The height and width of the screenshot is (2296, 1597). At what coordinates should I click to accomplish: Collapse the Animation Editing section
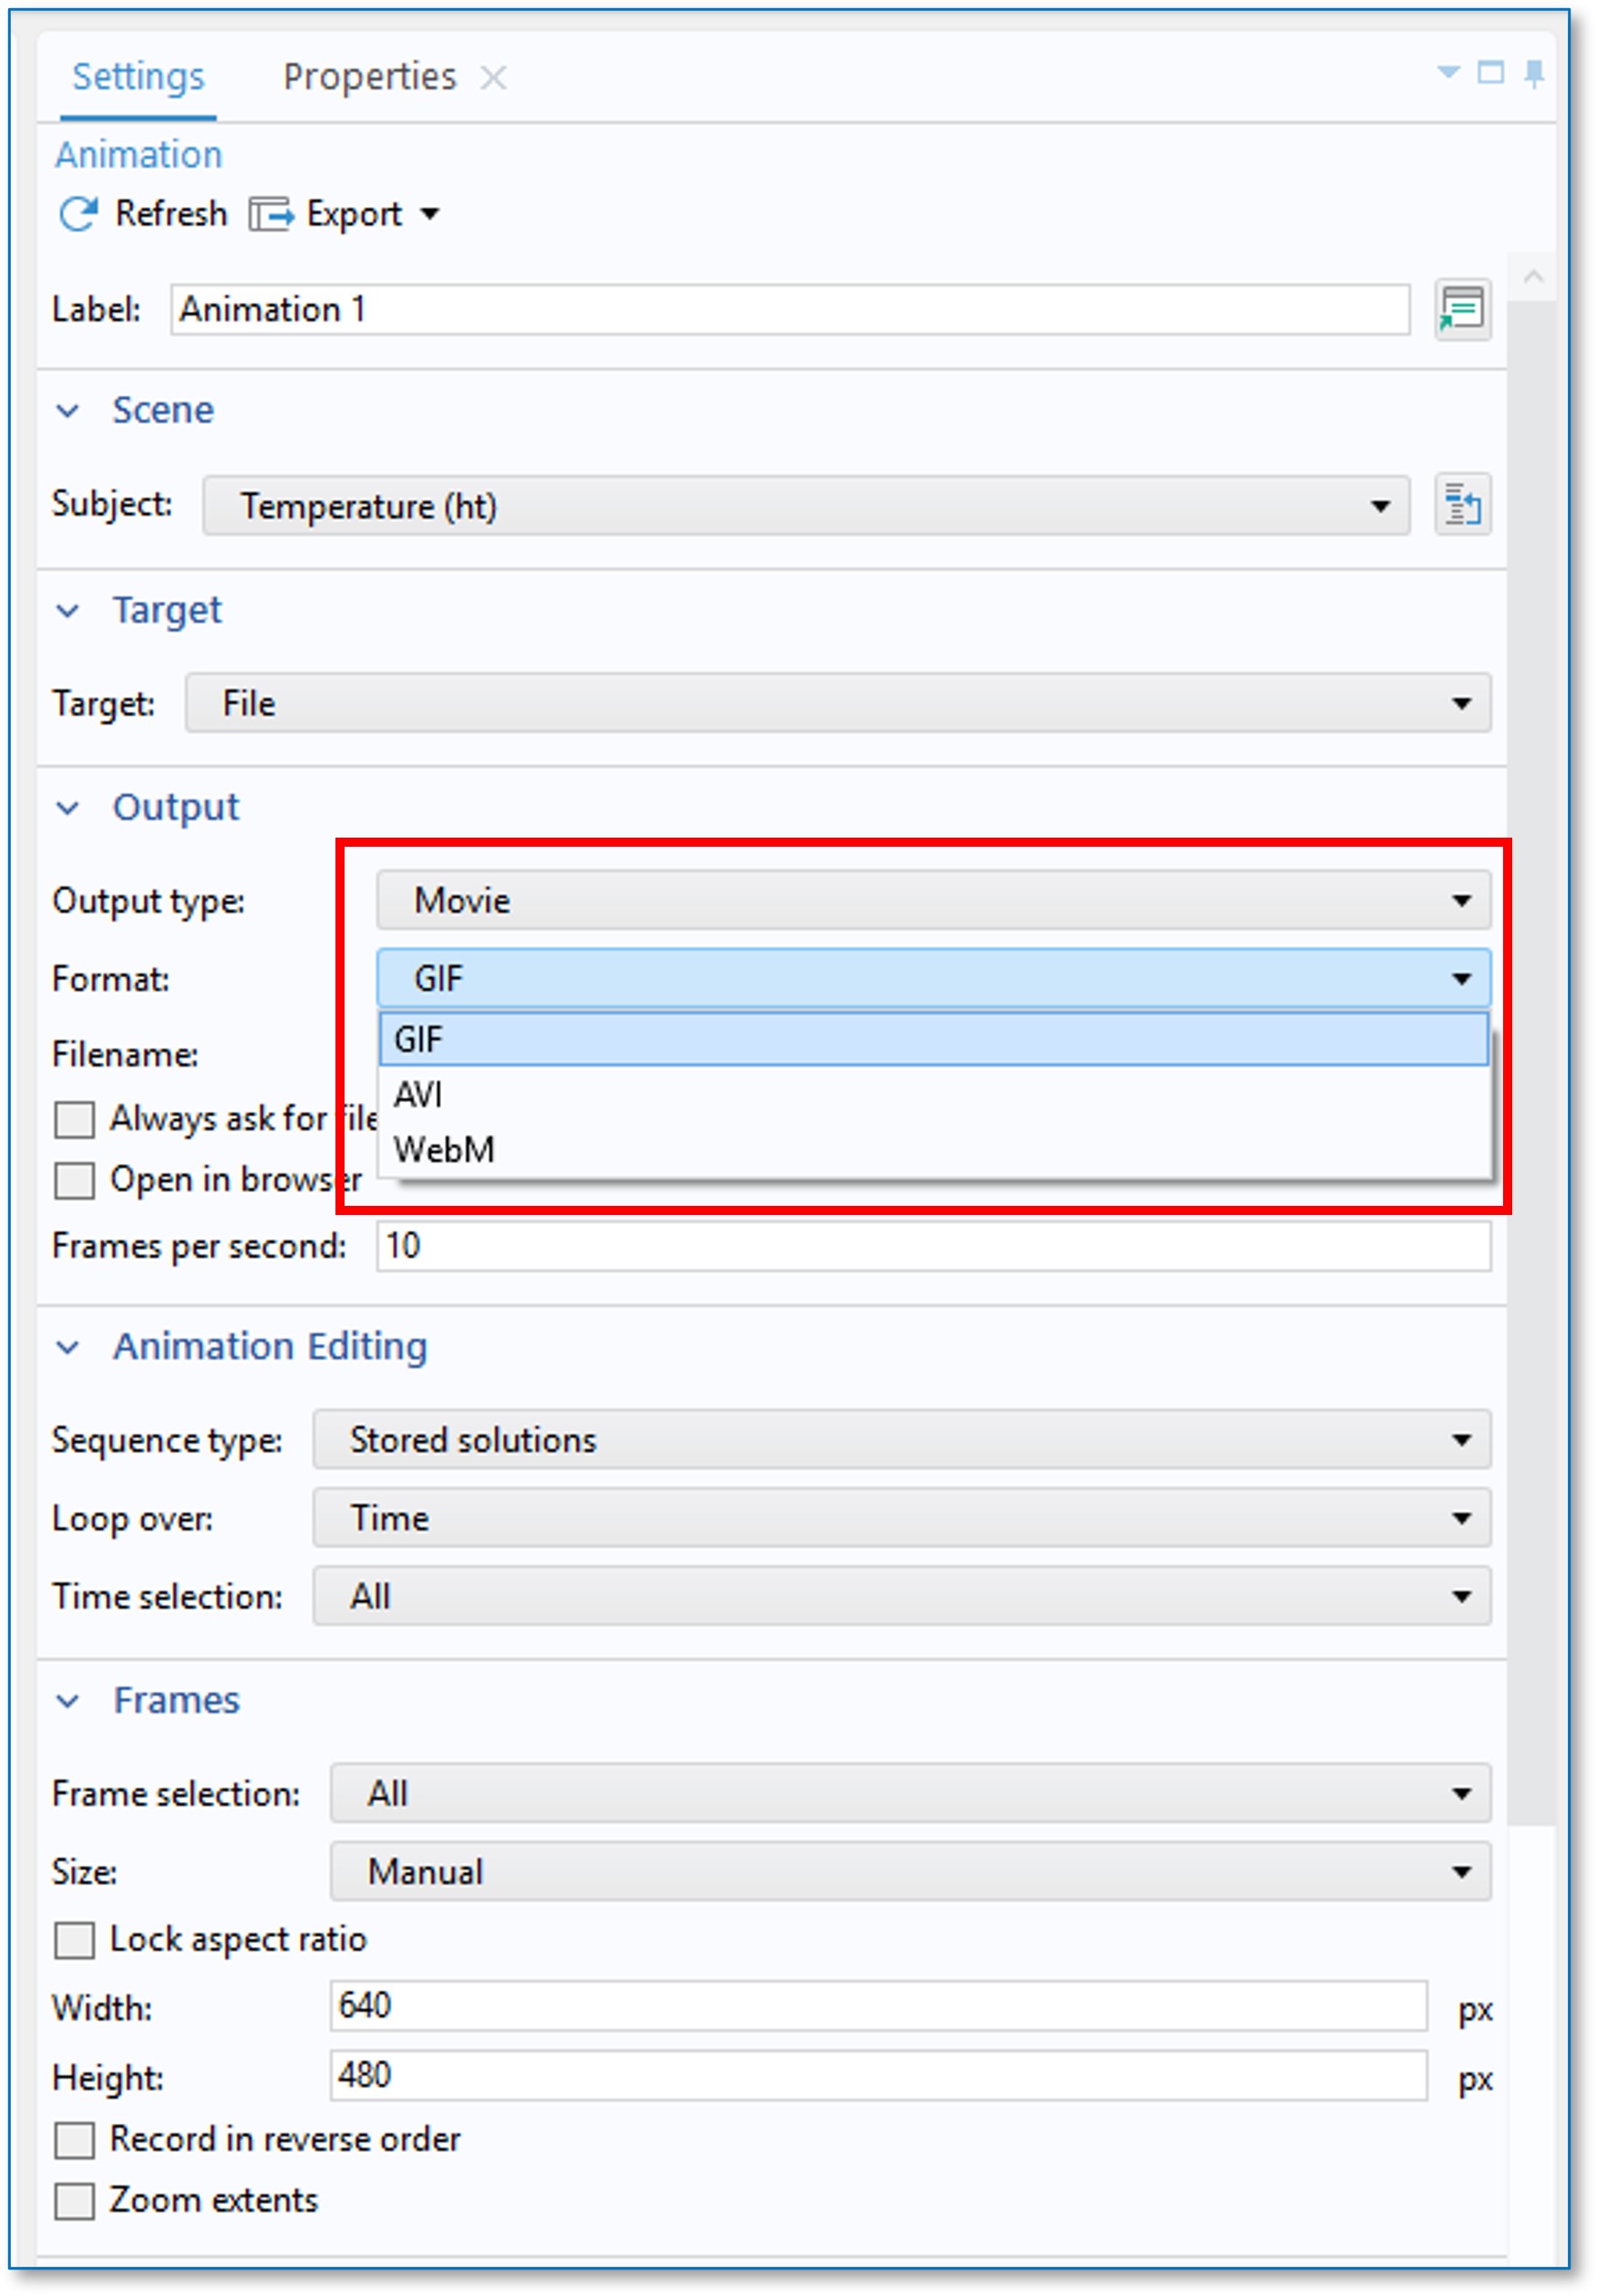pos(68,1347)
